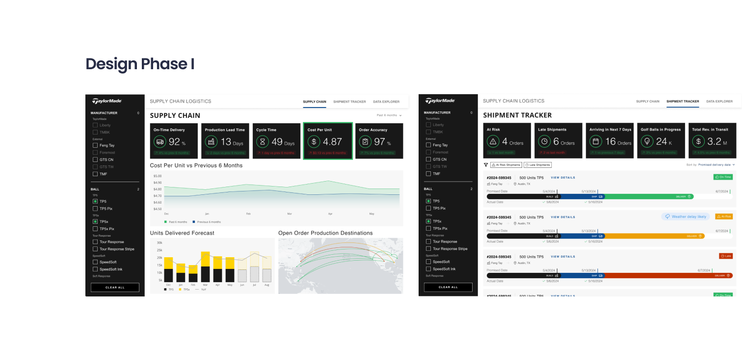Open the Past 6 months time range dropdown
Viewport: 742px width, 348px height.
tap(389, 115)
